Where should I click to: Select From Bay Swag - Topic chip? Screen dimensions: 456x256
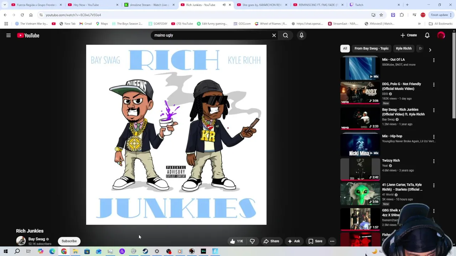tap(371, 48)
